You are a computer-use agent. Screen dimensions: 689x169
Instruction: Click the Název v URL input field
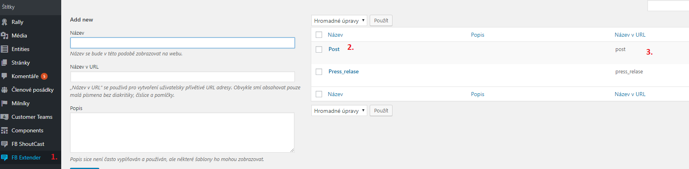click(182, 77)
